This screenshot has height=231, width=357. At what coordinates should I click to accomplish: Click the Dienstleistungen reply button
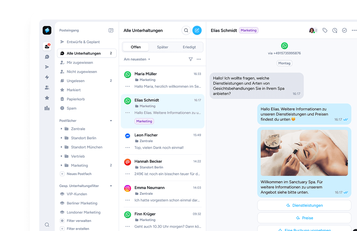click(304, 206)
